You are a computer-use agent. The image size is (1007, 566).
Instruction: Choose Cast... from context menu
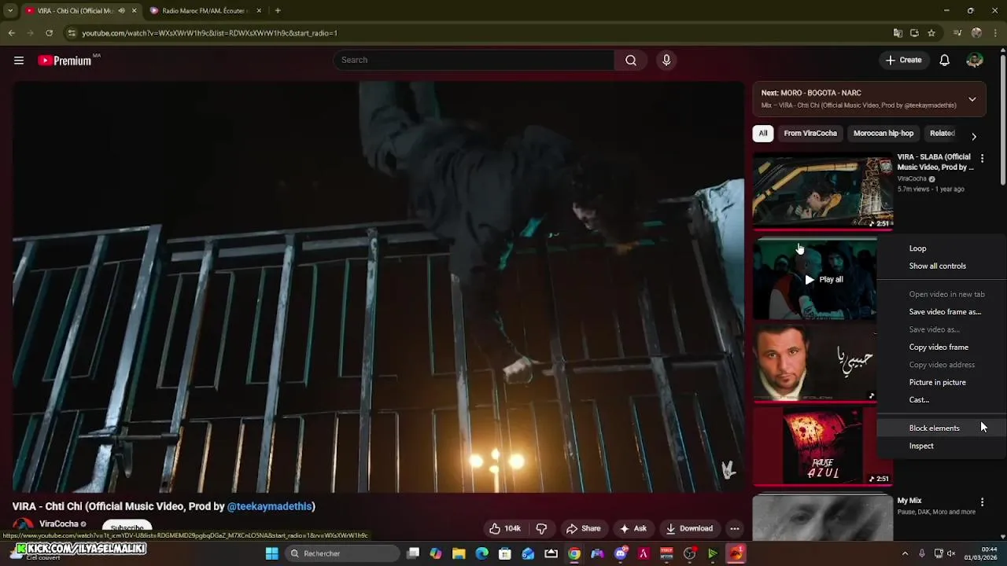pyautogui.click(x=942, y=400)
